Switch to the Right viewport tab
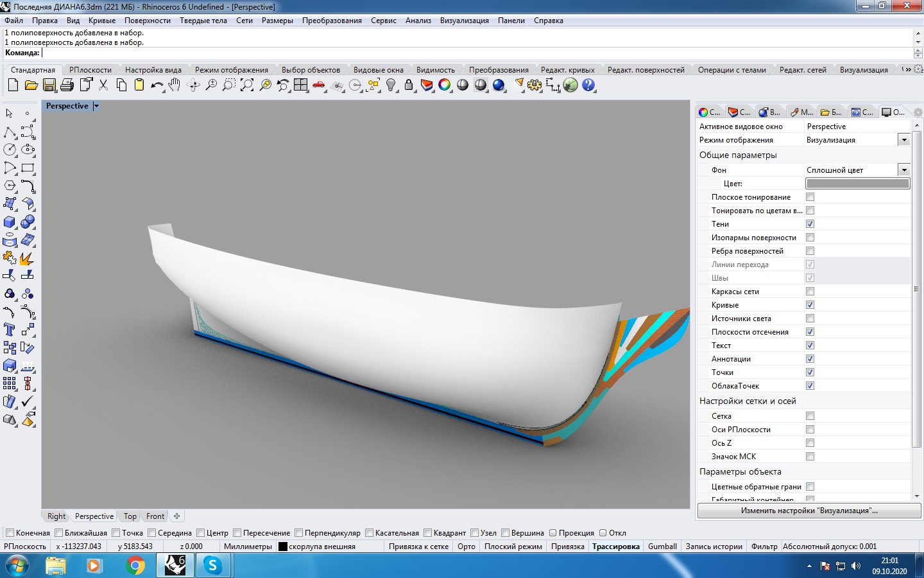Image resolution: width=924 pixels, height=578 pixels. pos(56,516)
